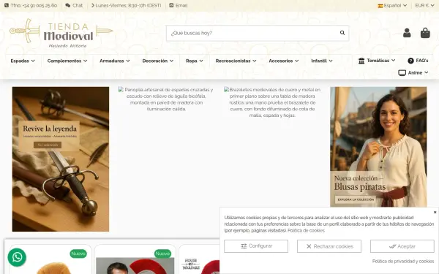
Task: Open the Blusas piratas banner
Action: point(378,147)
